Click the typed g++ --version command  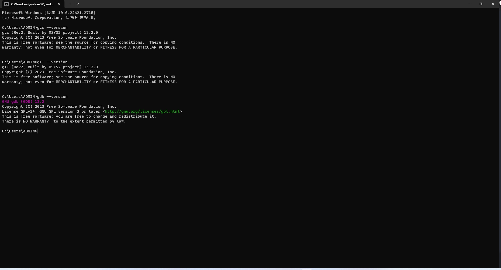pyautogui.click(x=52, y=62)
